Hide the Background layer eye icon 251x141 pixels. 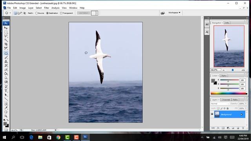coord(212,114)
